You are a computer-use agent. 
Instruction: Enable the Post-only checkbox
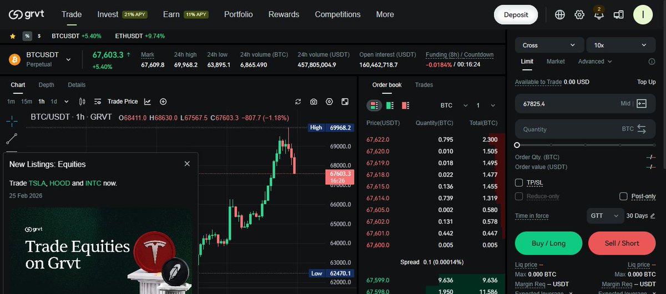click(623, 196)
